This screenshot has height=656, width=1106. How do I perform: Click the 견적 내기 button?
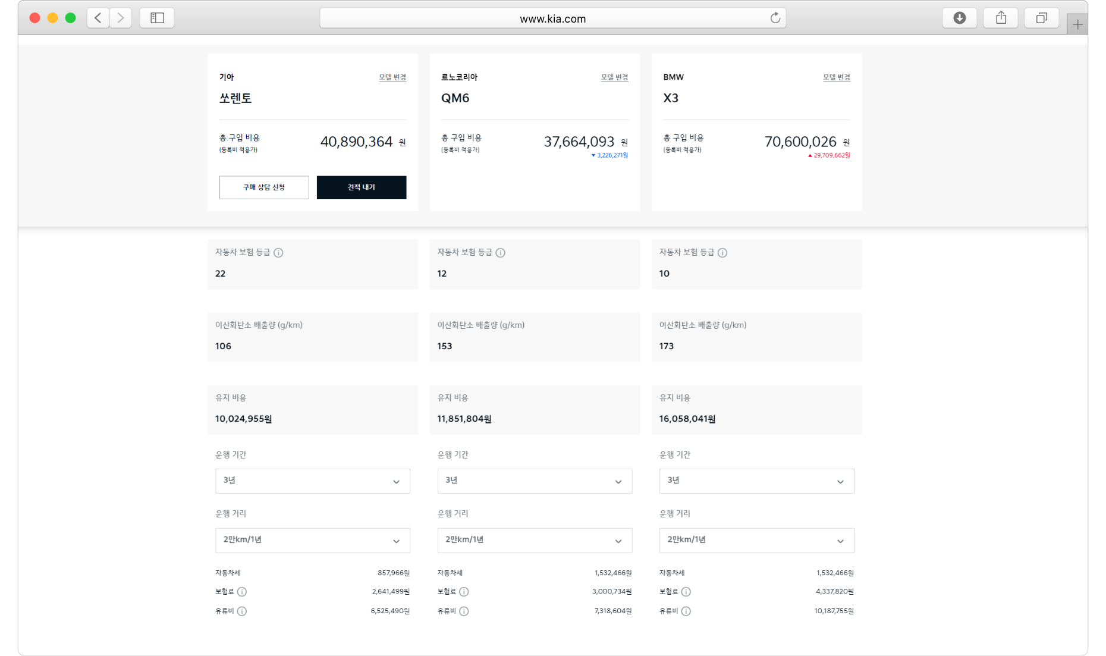click(362, 187)
